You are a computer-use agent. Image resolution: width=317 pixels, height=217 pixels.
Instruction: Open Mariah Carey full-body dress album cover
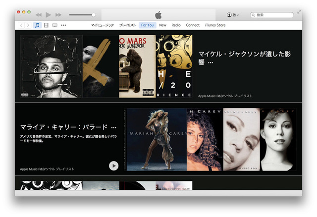click(x=156, y=140)
